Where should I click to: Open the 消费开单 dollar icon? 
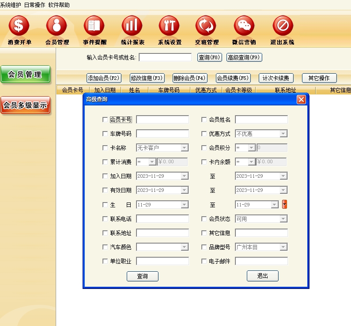(x=19, y=26)
